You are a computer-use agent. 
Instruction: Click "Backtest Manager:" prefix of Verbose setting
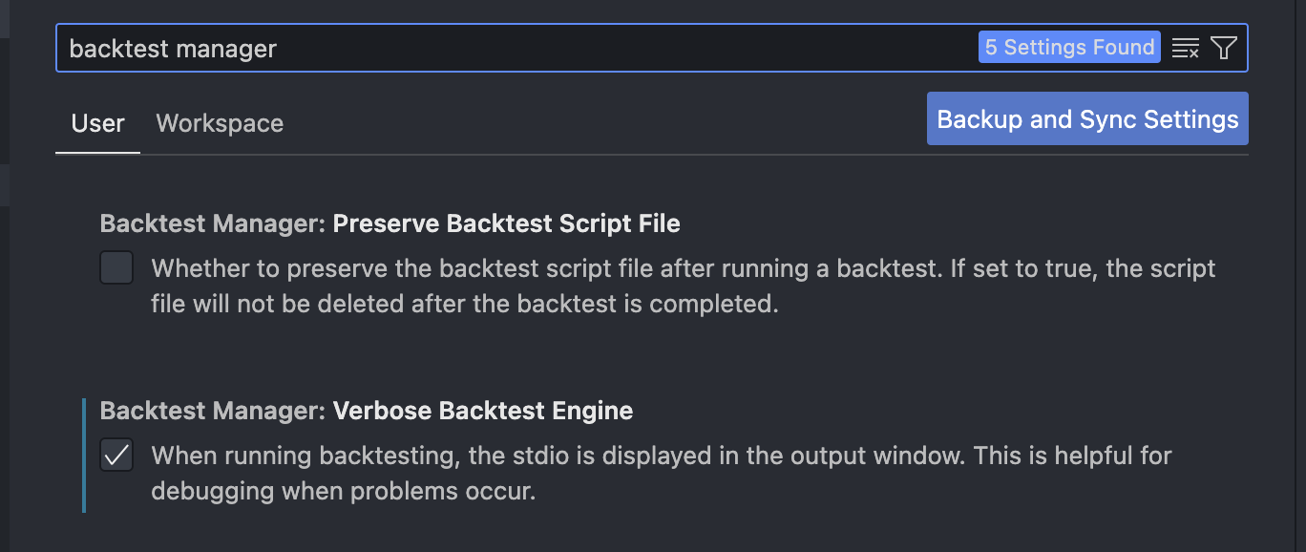point(213,412)
